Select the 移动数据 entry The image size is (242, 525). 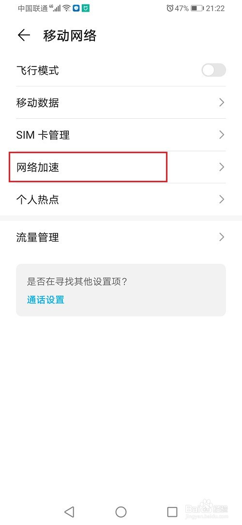point(121,102)
